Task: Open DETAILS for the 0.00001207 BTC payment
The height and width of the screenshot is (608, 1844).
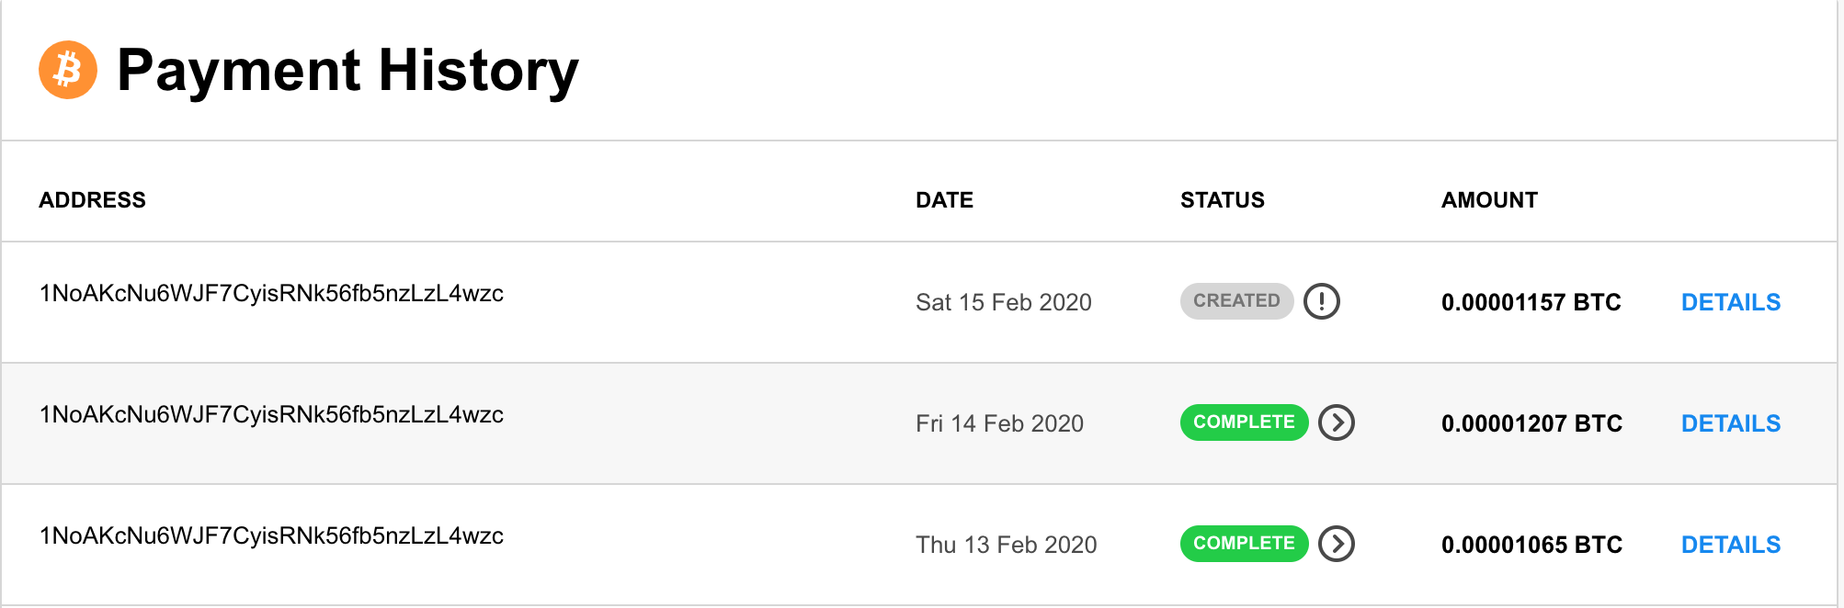Action: coord(1731,423)
